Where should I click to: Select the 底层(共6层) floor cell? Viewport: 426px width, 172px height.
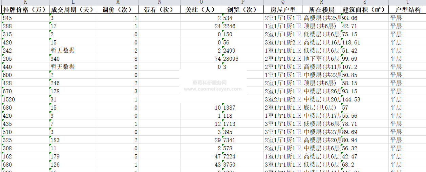click(x=321, y=108)
